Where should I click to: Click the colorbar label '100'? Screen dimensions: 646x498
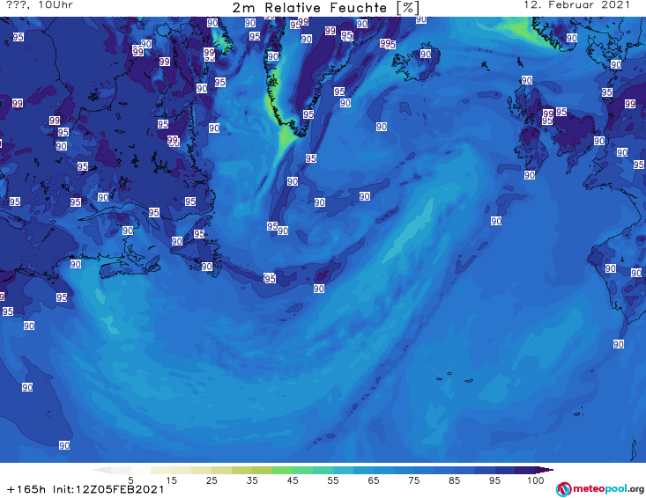click(536, 480)
